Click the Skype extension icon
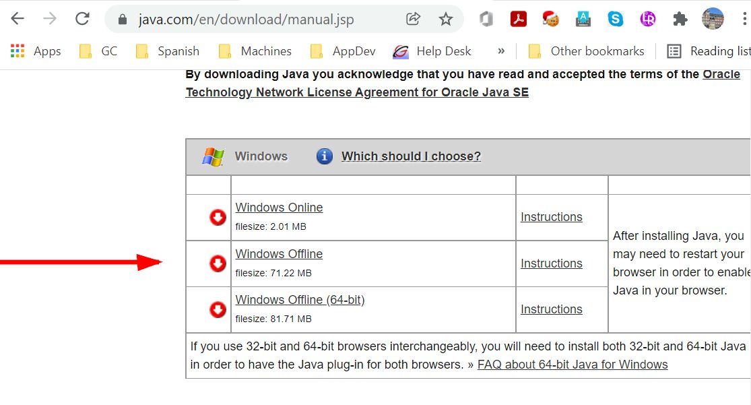This screenshot has height=405, width=751. pyautogui.click(x=615, y=19)
